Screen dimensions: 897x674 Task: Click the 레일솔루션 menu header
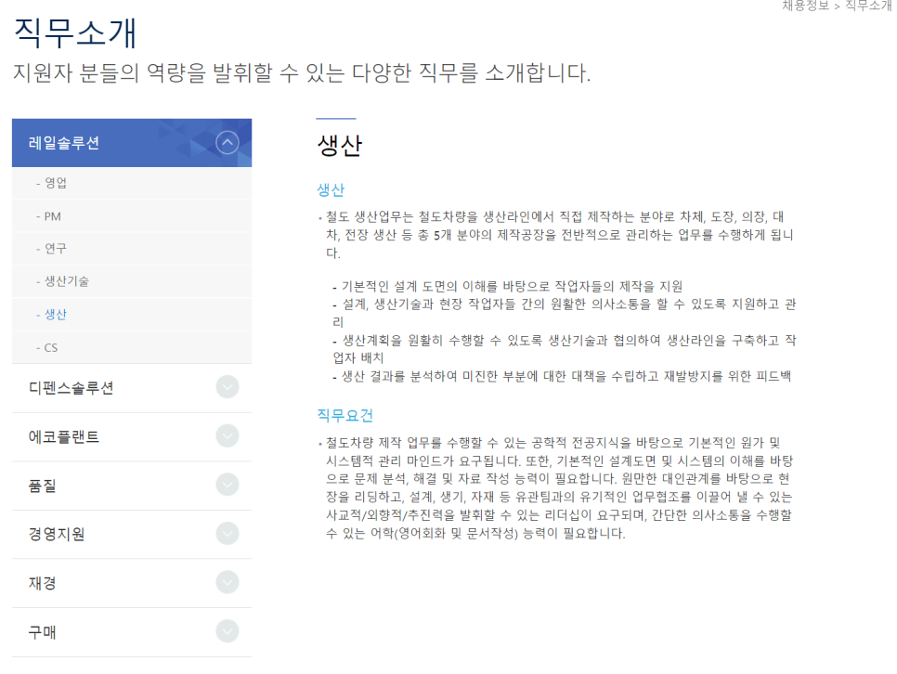point(65,143)
